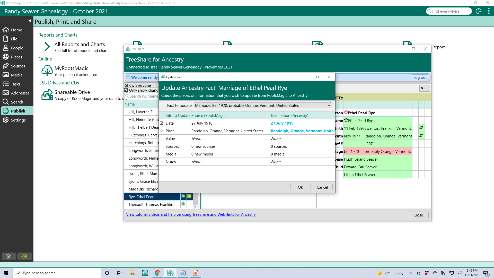Screen dimensions: 494x278
Task: Open Tasks from the sidebar
Action: point(16,84)
